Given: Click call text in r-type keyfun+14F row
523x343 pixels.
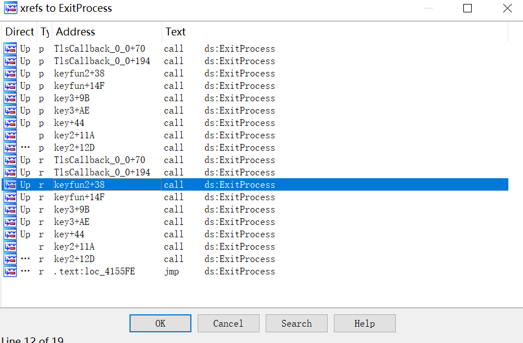Looking at the screenshot, I should click(174, 197).
